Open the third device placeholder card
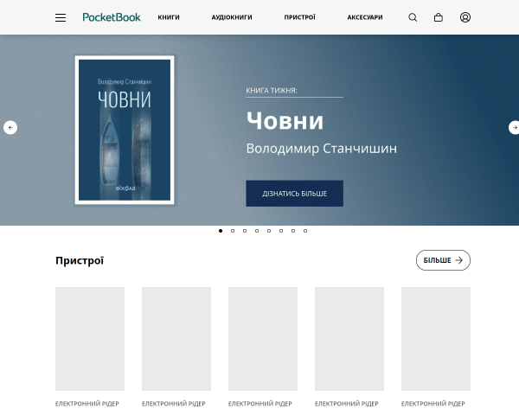The height and width of the screenshot is (415, 519). 263,339
